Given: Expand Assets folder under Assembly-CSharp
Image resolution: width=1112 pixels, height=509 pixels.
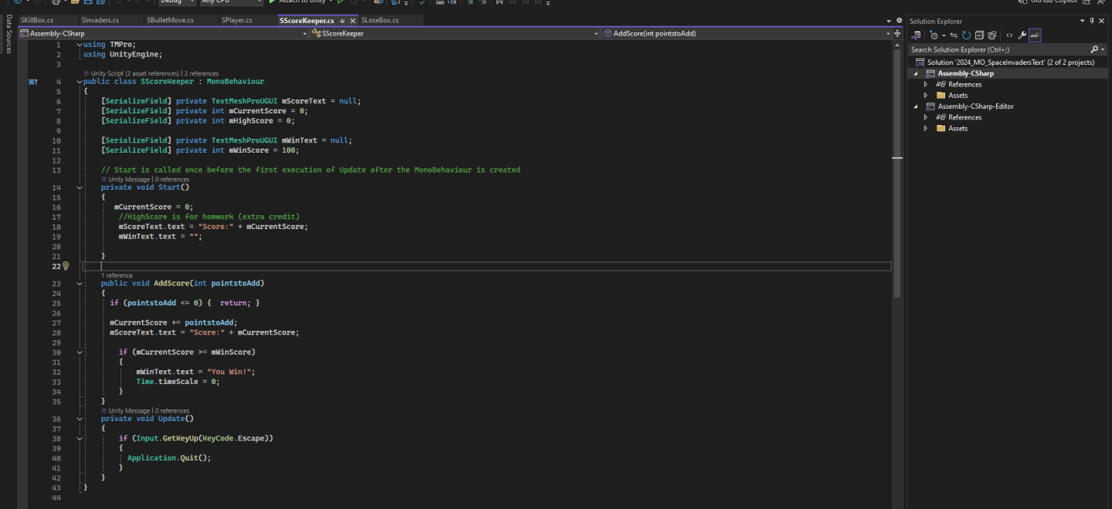Looking at the screenshot, I should pyautogui.click(x=926, y=96).
